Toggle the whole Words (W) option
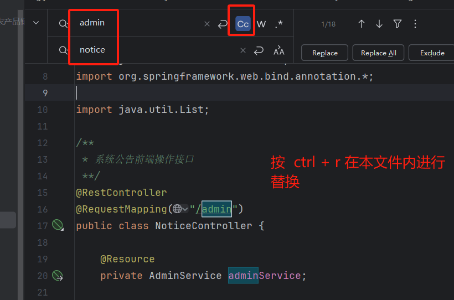This screenshot has width=454, height=300. (x=261, y=24)
